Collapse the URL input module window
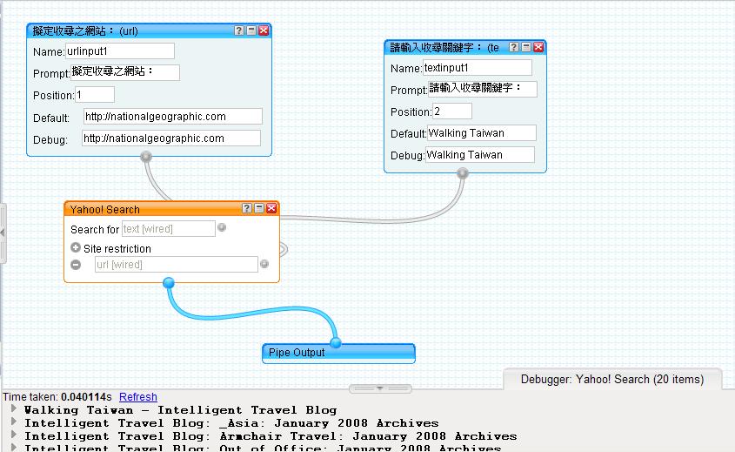 click(251, 30)
